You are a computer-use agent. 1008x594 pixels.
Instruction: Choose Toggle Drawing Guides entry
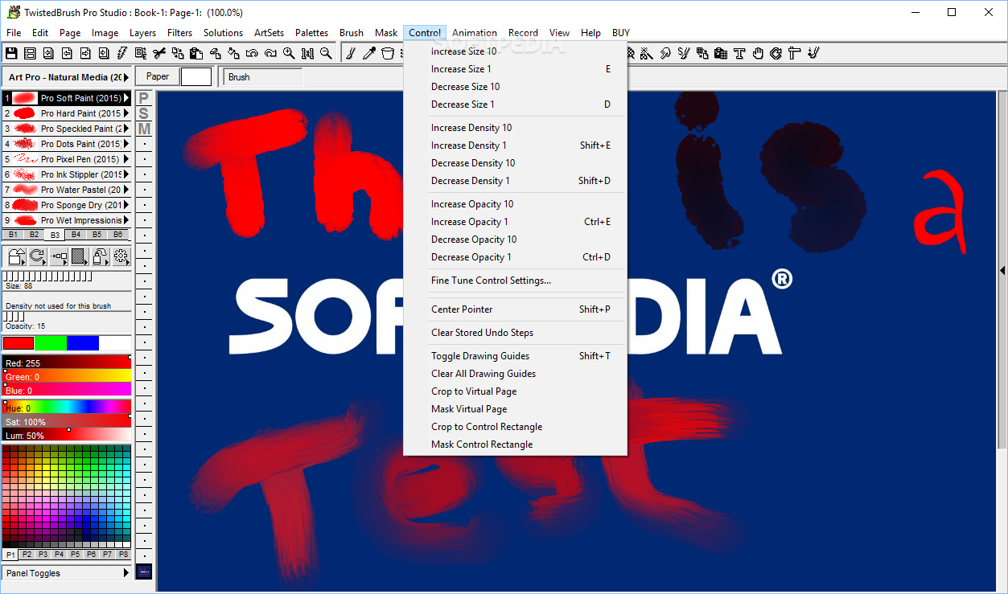coord(515,356)
